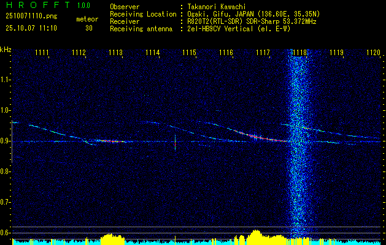Viewport: 386px width, 245px height.
Task: Click the date stamp 25.10.07 11:10
Action: [31, 28]
